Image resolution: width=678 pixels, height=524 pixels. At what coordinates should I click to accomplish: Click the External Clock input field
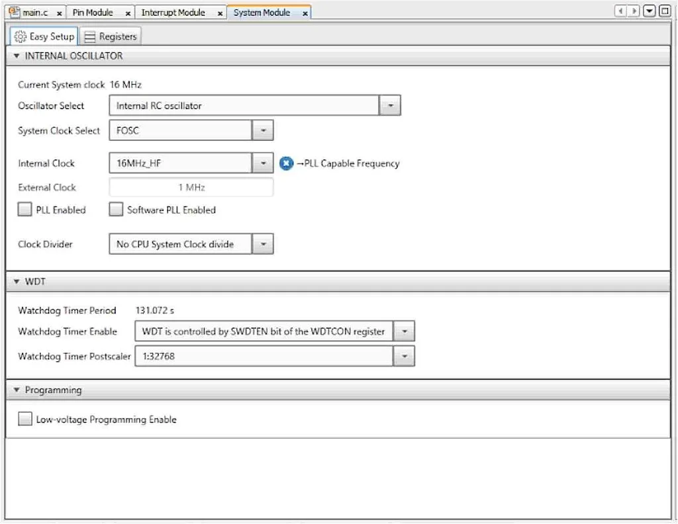(191, 187)
